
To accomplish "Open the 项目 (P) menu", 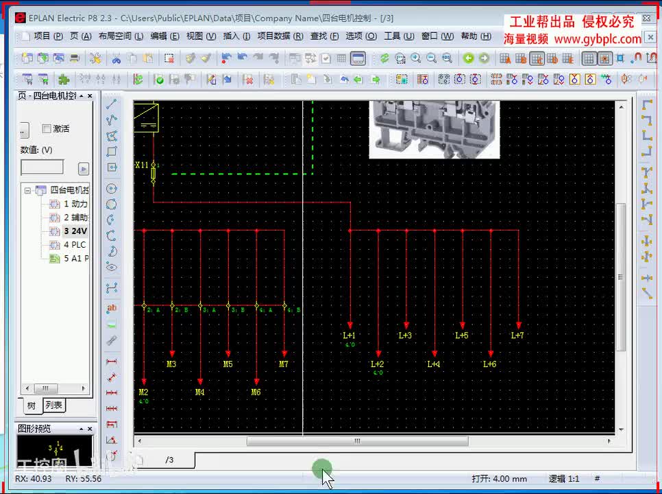I will (x=49, y=36).
